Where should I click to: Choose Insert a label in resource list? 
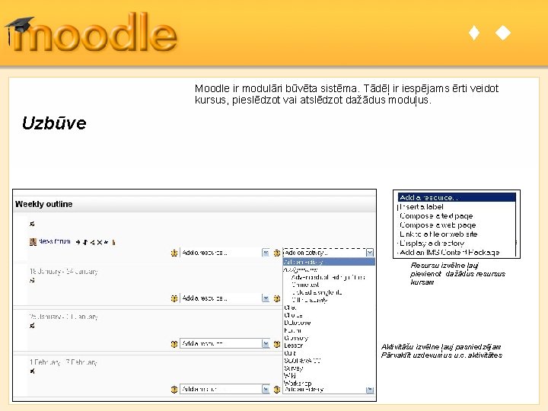point(421,207)
